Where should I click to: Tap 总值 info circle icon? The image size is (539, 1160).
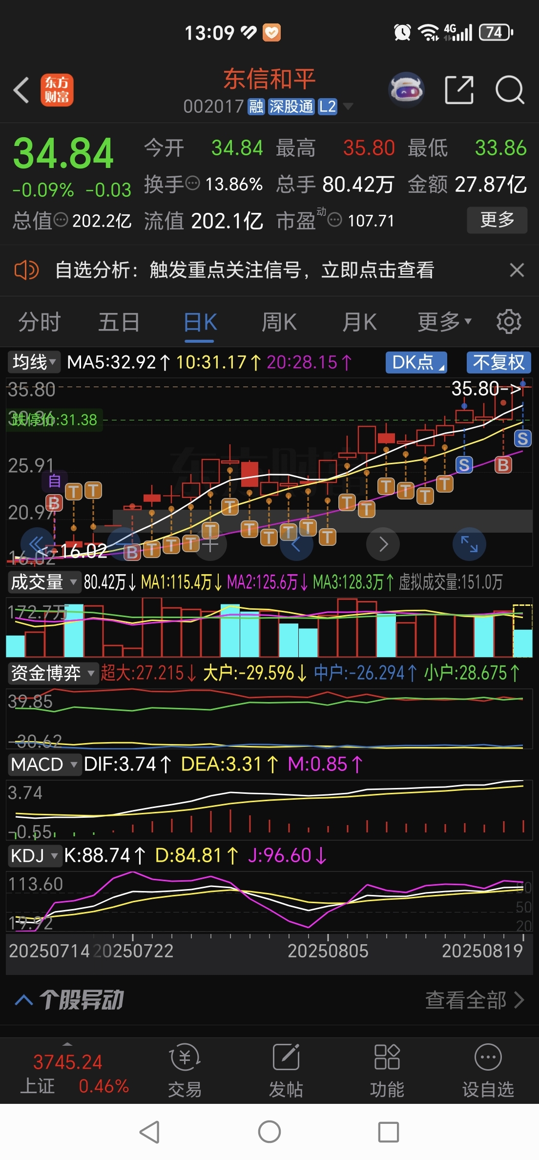[x=61, y=220]
